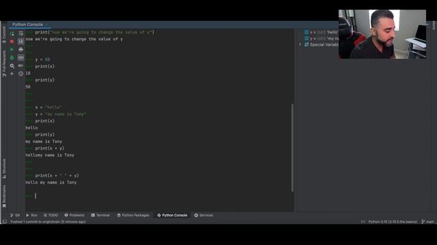This screenshot has width=437, height=245.
Task: Toggle Show Variables glasses icon
Action: (21, 57)
